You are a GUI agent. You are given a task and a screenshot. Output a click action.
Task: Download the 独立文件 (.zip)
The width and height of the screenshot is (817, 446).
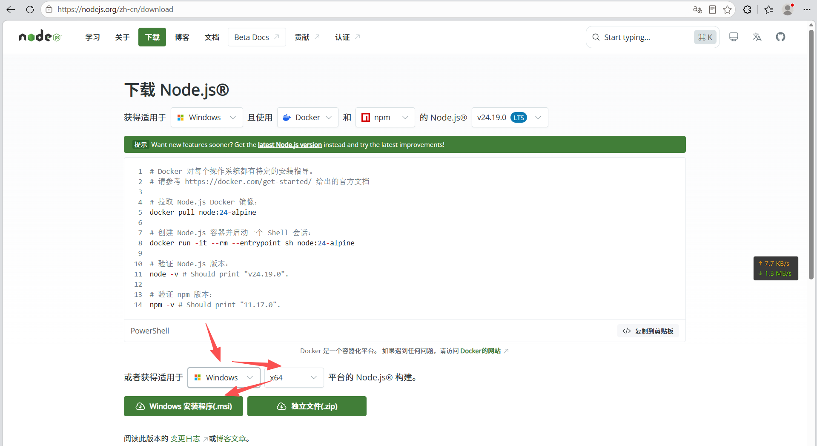pos(307,406)
